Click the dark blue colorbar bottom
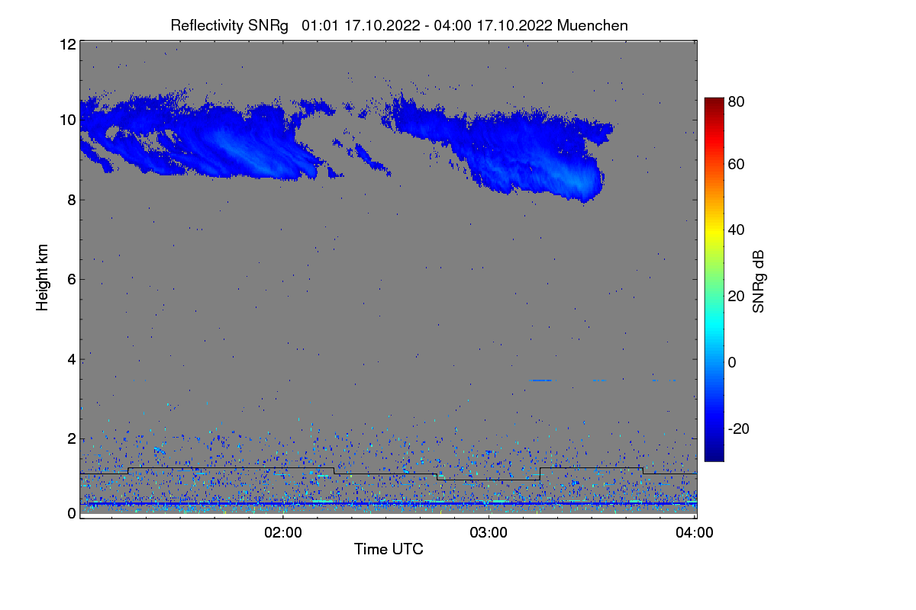The width and height of the screenshot is (916, 610). [x=714, y=456]
